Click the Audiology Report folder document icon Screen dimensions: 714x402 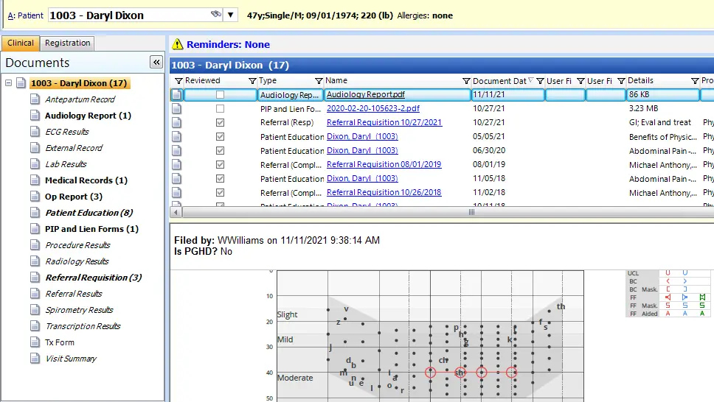point(35,116)
